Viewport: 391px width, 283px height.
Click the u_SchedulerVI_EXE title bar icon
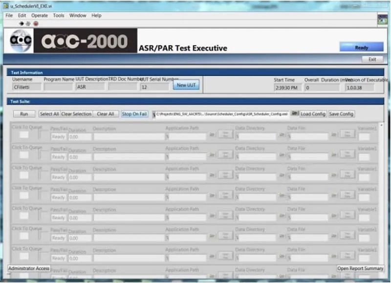6,6
